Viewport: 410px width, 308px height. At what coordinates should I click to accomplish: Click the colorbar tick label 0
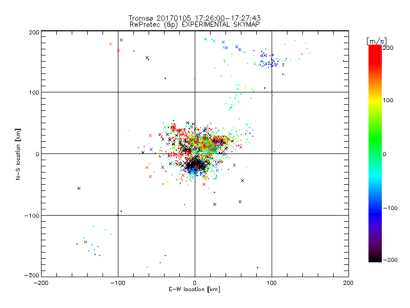pyautogui.click(x=384, y=154)
